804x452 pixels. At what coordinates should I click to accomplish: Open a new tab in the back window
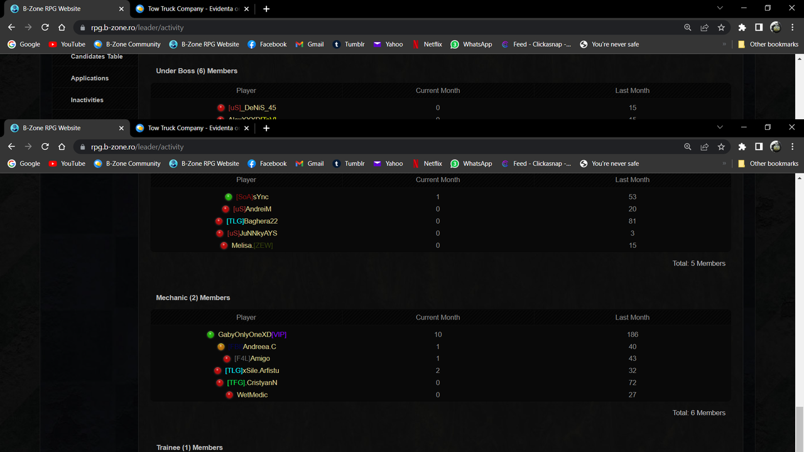266,9
